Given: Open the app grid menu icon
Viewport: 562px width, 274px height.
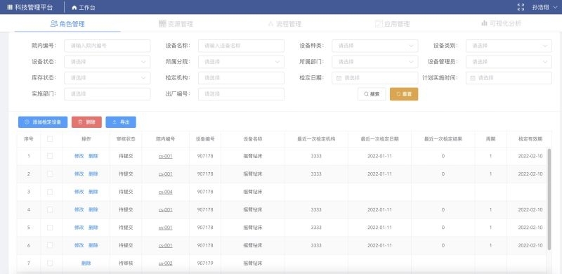Looking at the screenshot, I should click(10, 7).
